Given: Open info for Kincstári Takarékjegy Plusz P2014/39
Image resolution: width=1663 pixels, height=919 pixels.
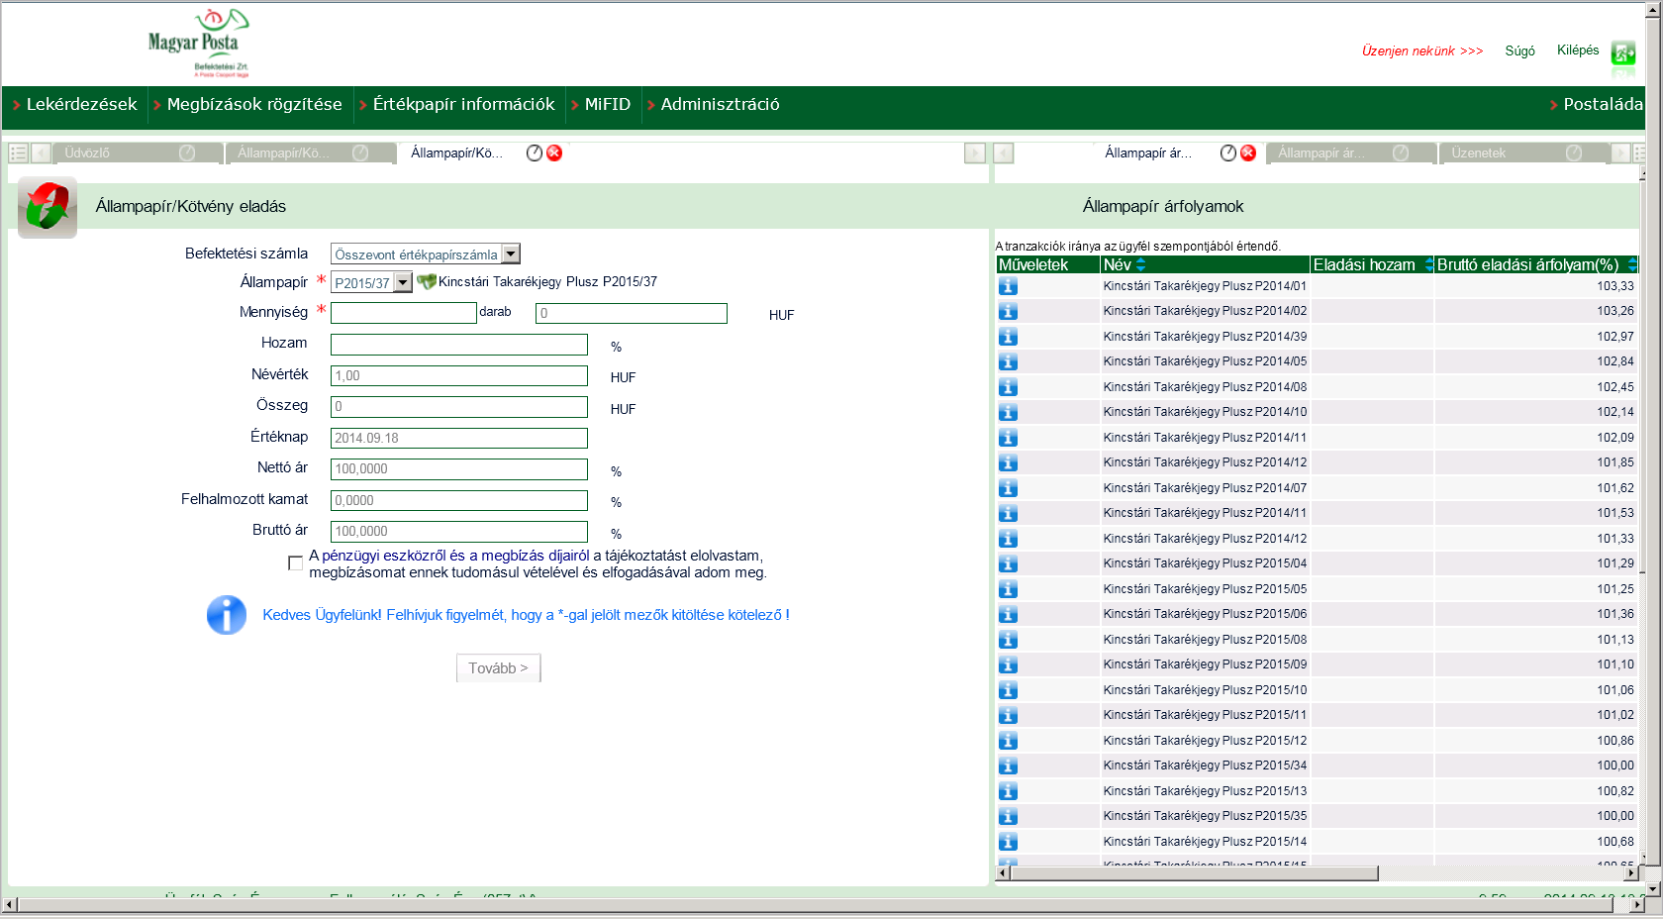Looking at the screenshot, I should pos(1008,337).
